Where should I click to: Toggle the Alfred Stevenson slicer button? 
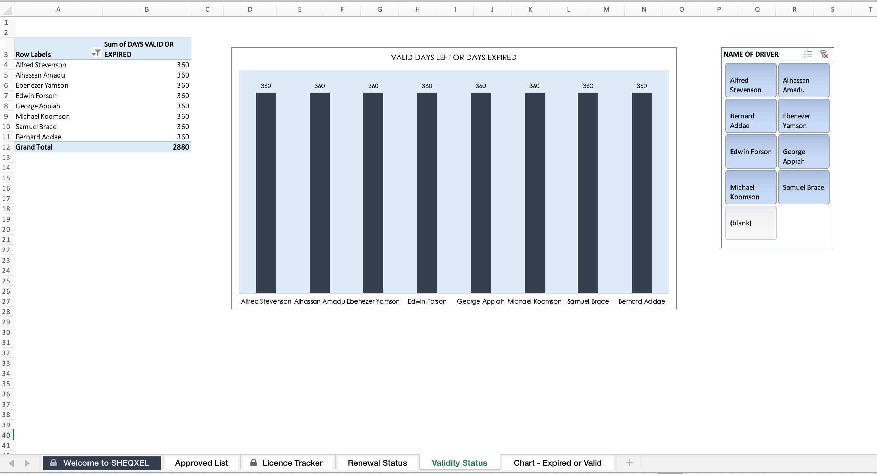[750, 80]
